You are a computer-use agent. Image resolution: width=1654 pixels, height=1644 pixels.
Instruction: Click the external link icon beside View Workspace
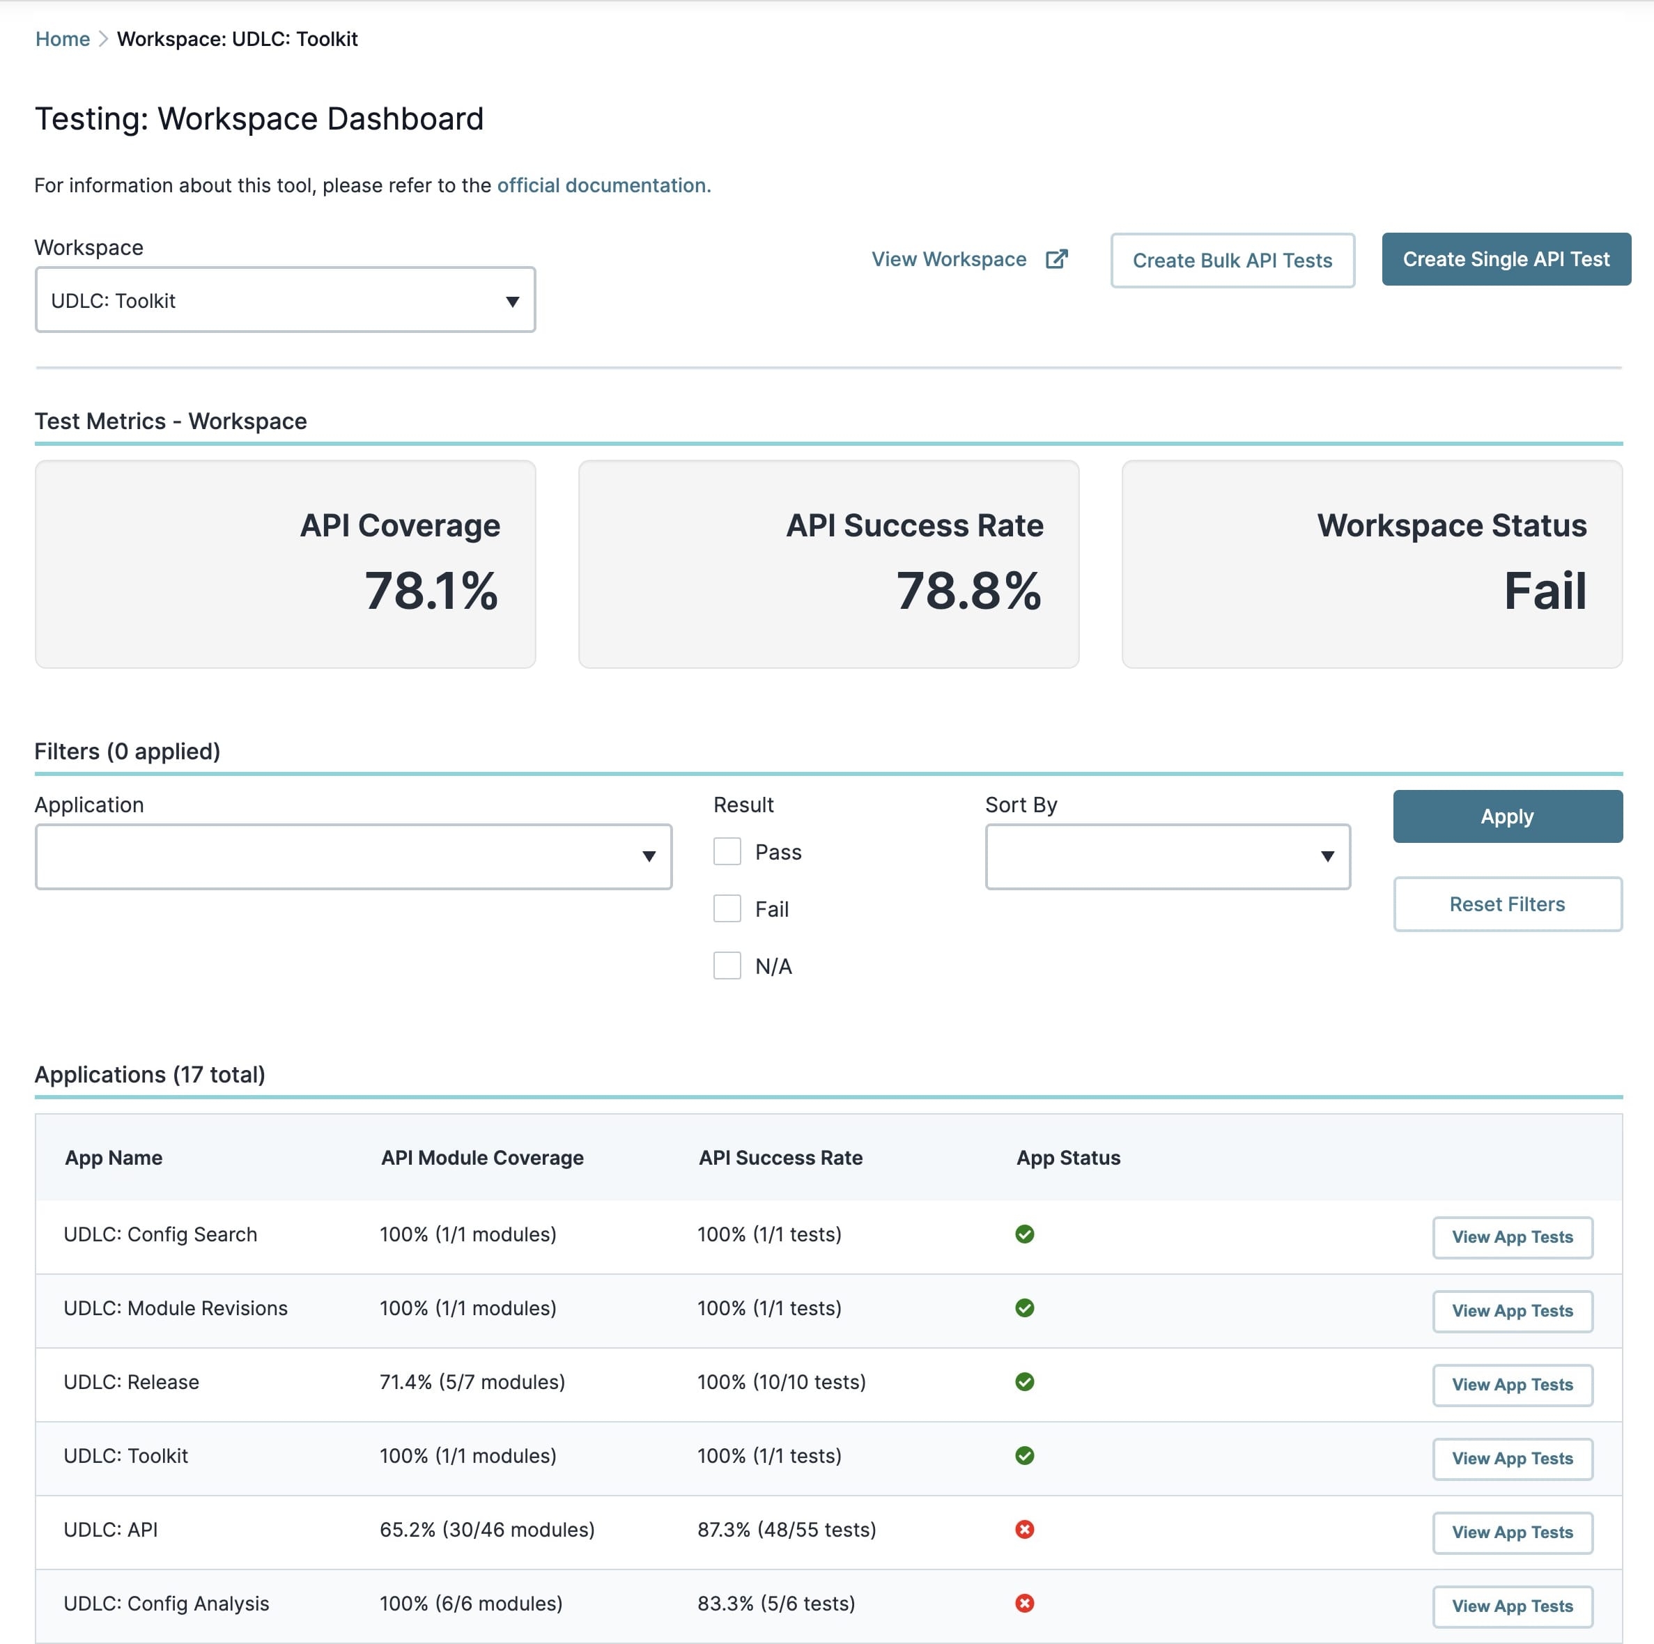click(x=1056, y=258)
